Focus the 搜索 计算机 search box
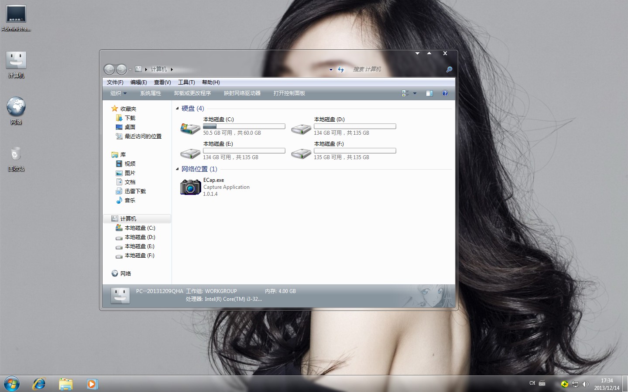This screenshot has width=628, height=392. (x=397, y=69)
